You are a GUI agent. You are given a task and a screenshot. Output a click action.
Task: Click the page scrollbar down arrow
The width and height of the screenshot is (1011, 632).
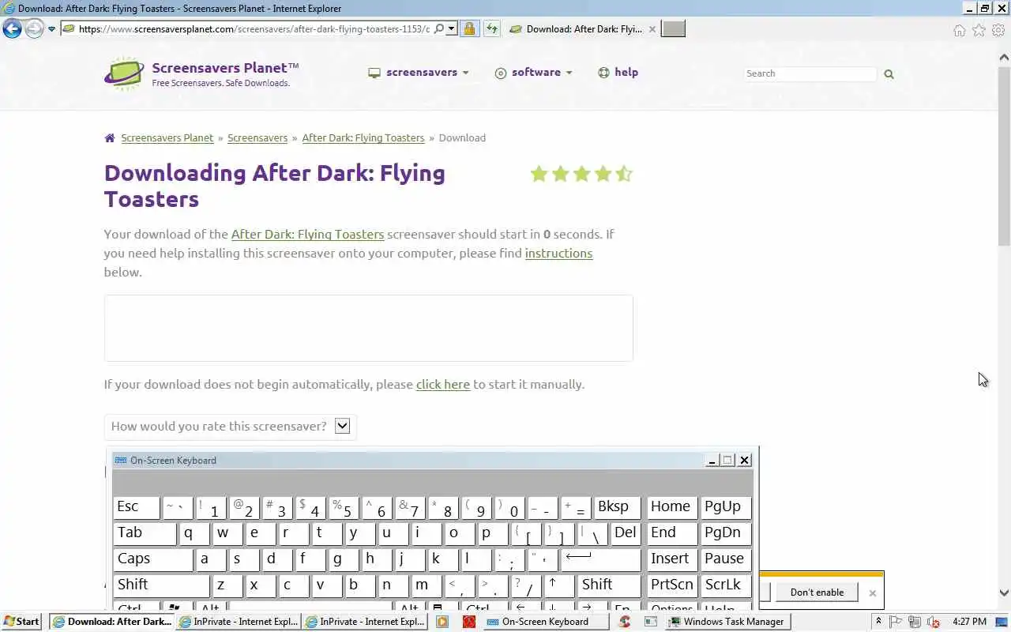click(1004, 592)
